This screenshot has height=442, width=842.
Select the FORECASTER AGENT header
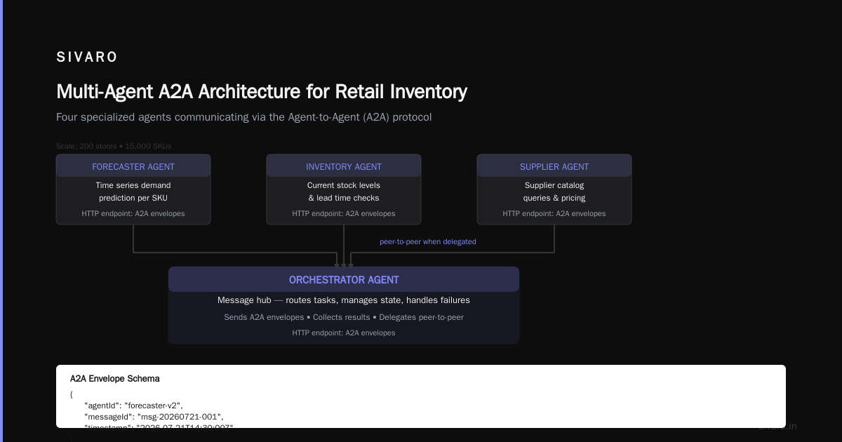(133, 167)
